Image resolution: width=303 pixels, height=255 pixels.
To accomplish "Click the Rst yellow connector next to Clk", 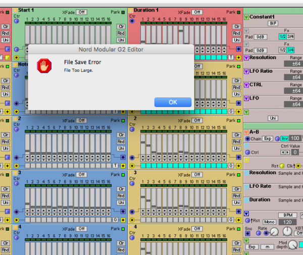I will (x=282, y=166).
